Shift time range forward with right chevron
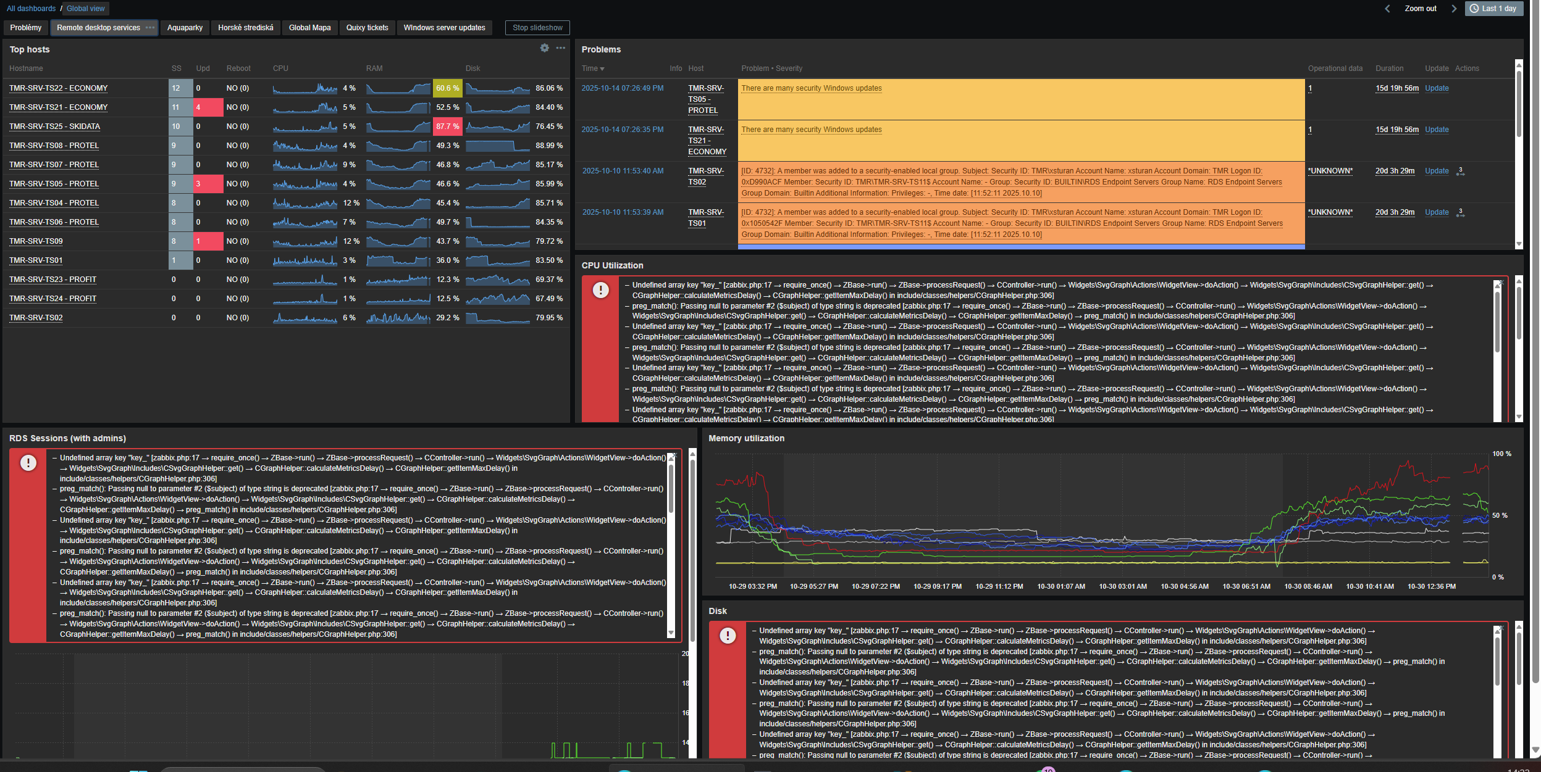This screenshot has height=772, width=1541. pyautogui.click(x=1454, y=9)
